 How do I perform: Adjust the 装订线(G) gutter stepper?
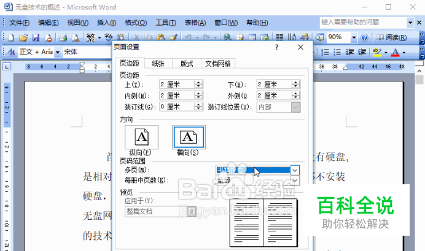coord(198,107)
